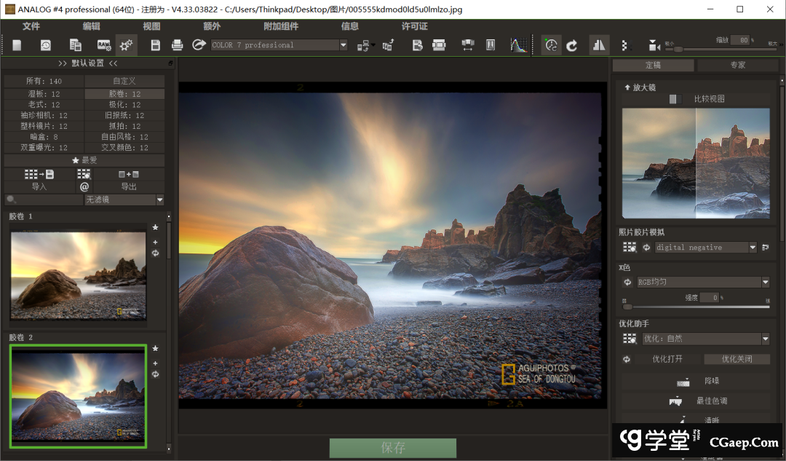This screenshot has height=461, width=786.
Task: Open the COLOR 7 professional dropdown
Action: pyautogui.click(x=344, y=45)
